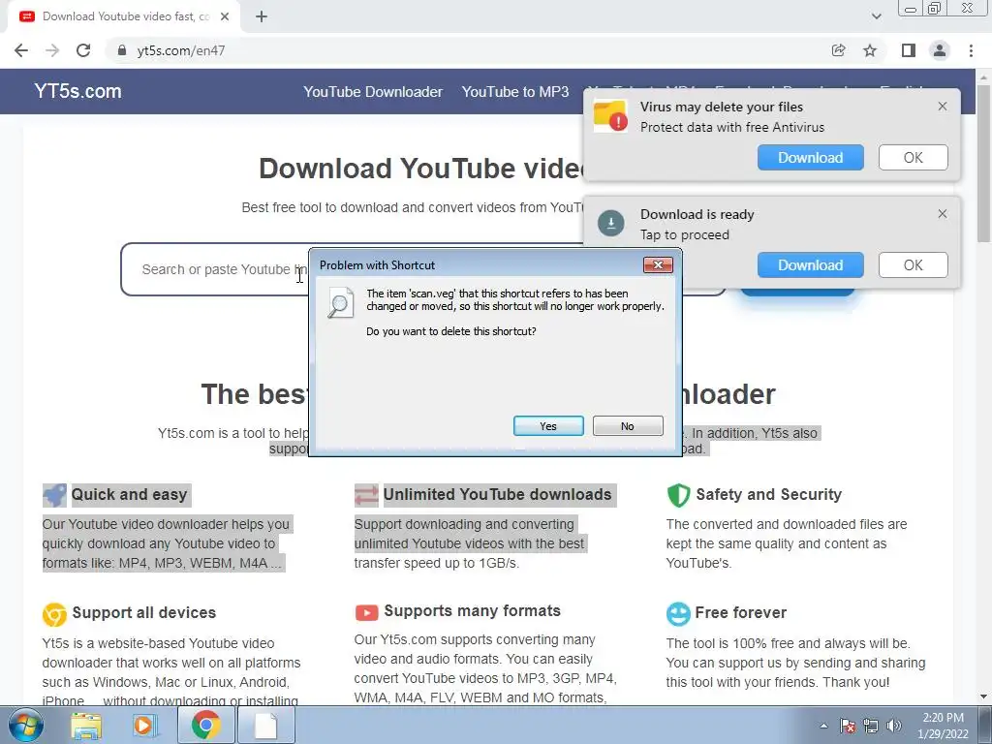The image size is (992, 744).
Task: Close the Problem with Shortcut dialog
Action: pos(658,264)
